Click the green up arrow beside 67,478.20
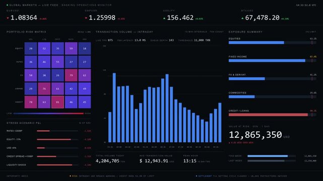 click(x=242, y=18)
